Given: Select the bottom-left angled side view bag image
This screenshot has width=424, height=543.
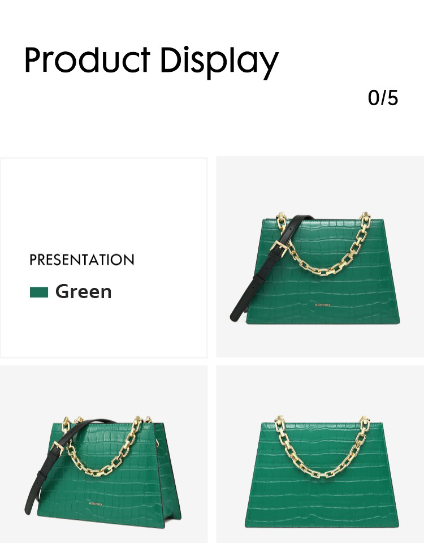Looking at the screenshot, I should [103, 454].
